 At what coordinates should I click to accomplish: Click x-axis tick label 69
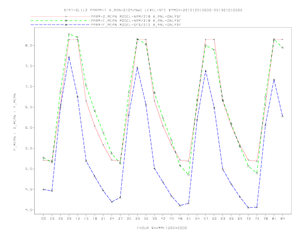tap(240, 219)
